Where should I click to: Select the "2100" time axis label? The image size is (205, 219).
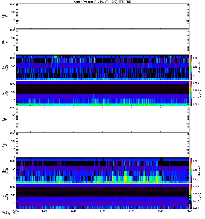(x=102, y=211)
